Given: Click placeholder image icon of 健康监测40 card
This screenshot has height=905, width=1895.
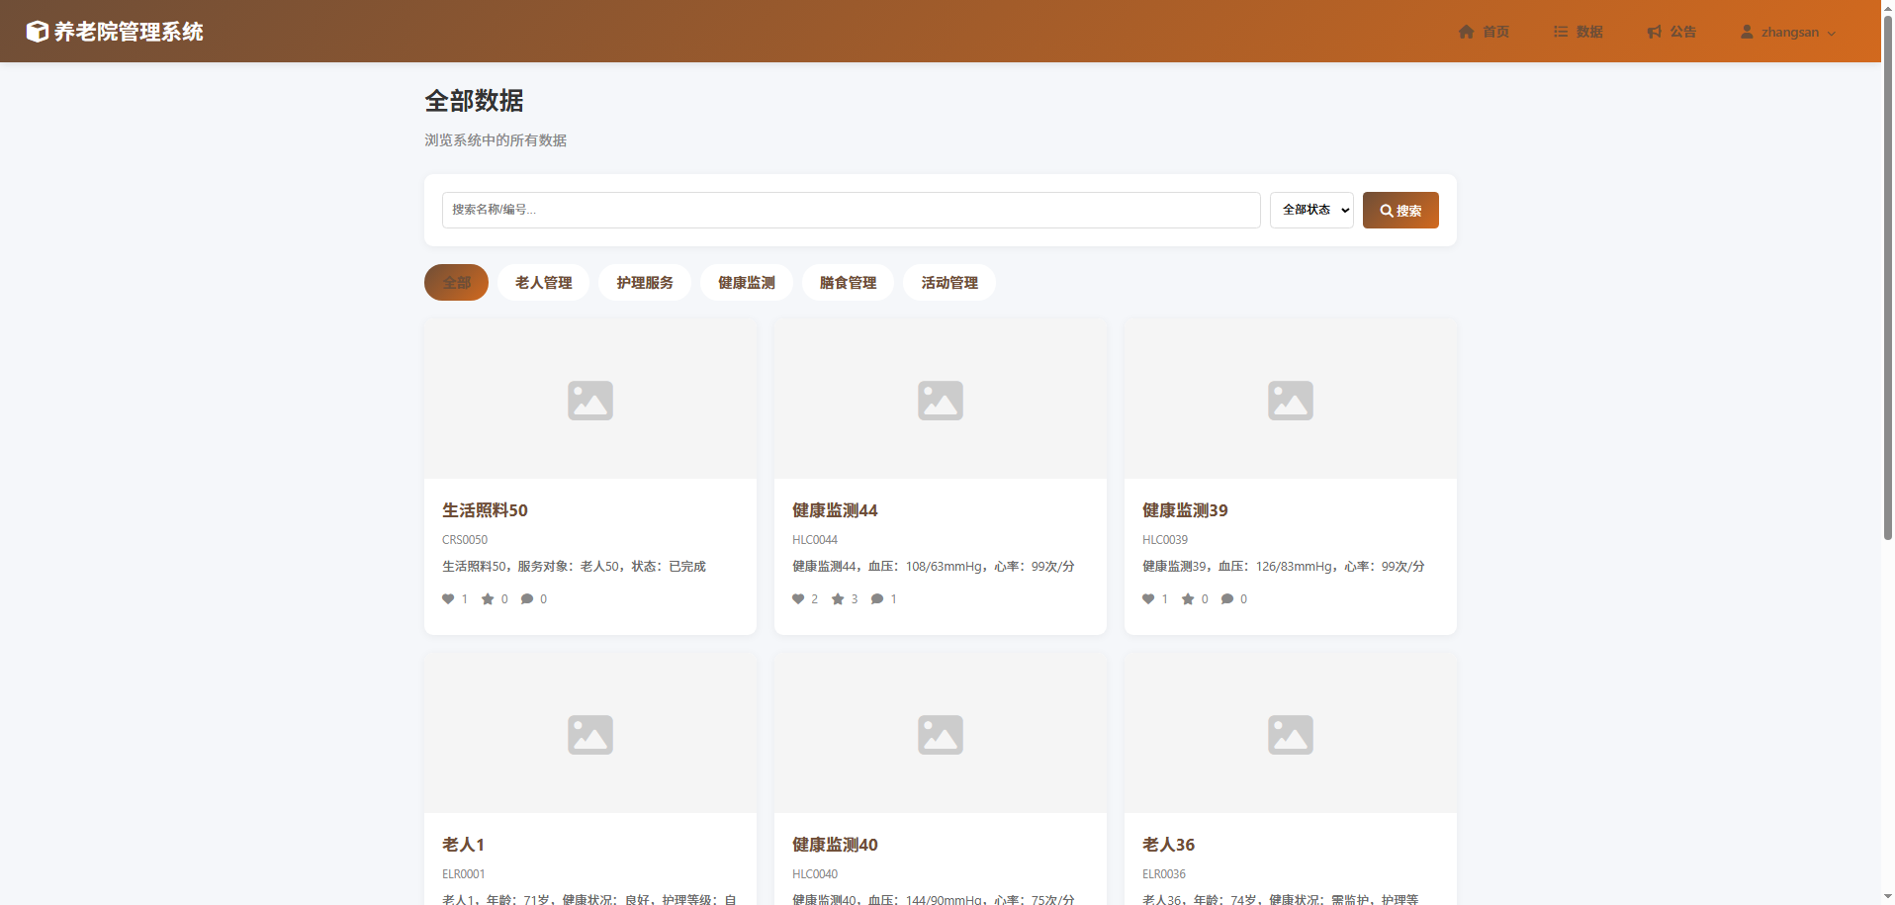Looking at the screenshot, I should 941,735.
